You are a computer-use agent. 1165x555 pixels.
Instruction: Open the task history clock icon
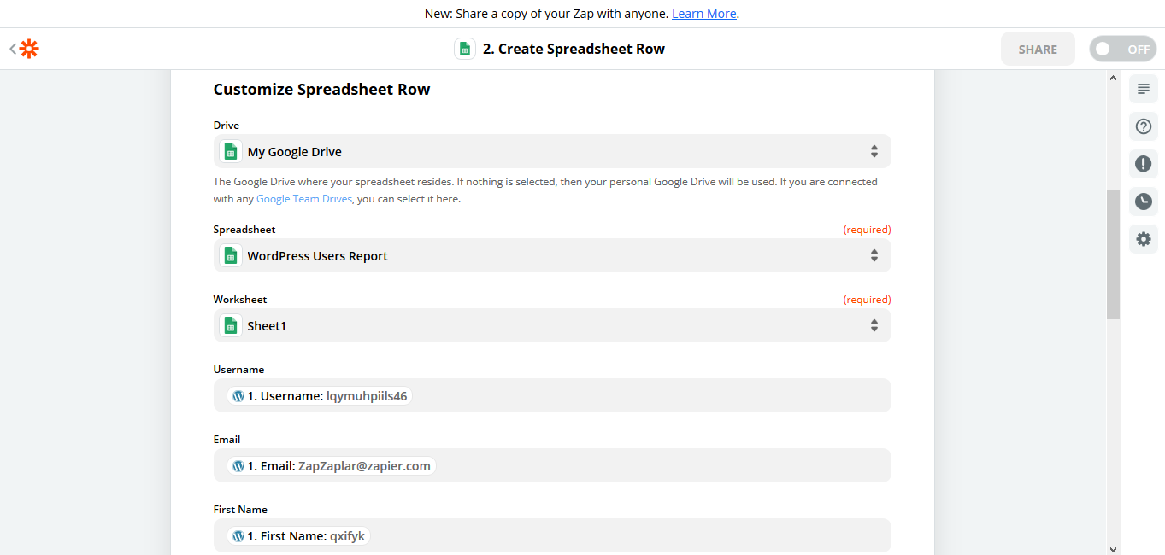pos(1144,202)
